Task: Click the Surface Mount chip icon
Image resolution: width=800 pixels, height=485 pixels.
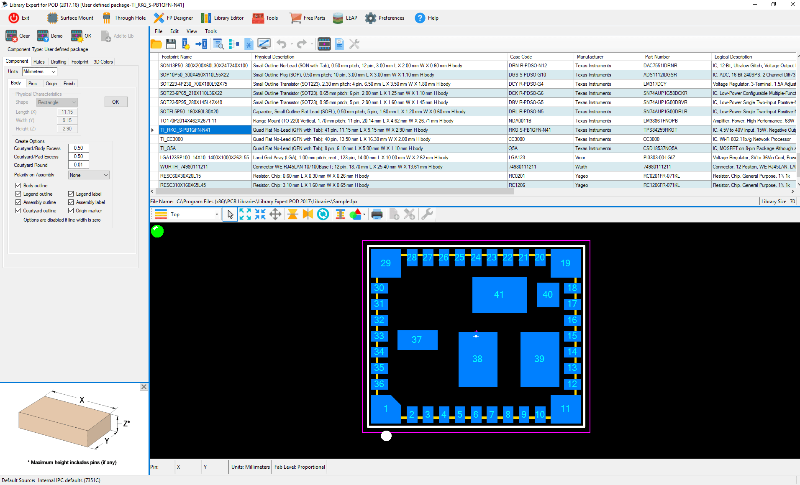Action: (52, 18)
